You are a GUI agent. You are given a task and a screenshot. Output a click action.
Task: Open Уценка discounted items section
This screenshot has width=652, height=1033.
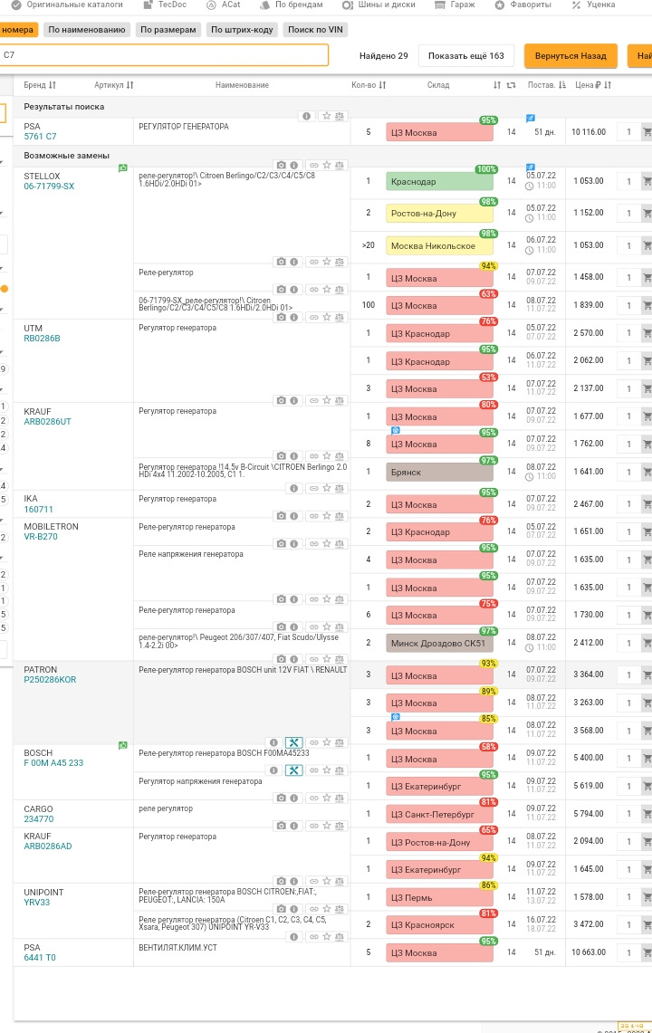(593, 5)
